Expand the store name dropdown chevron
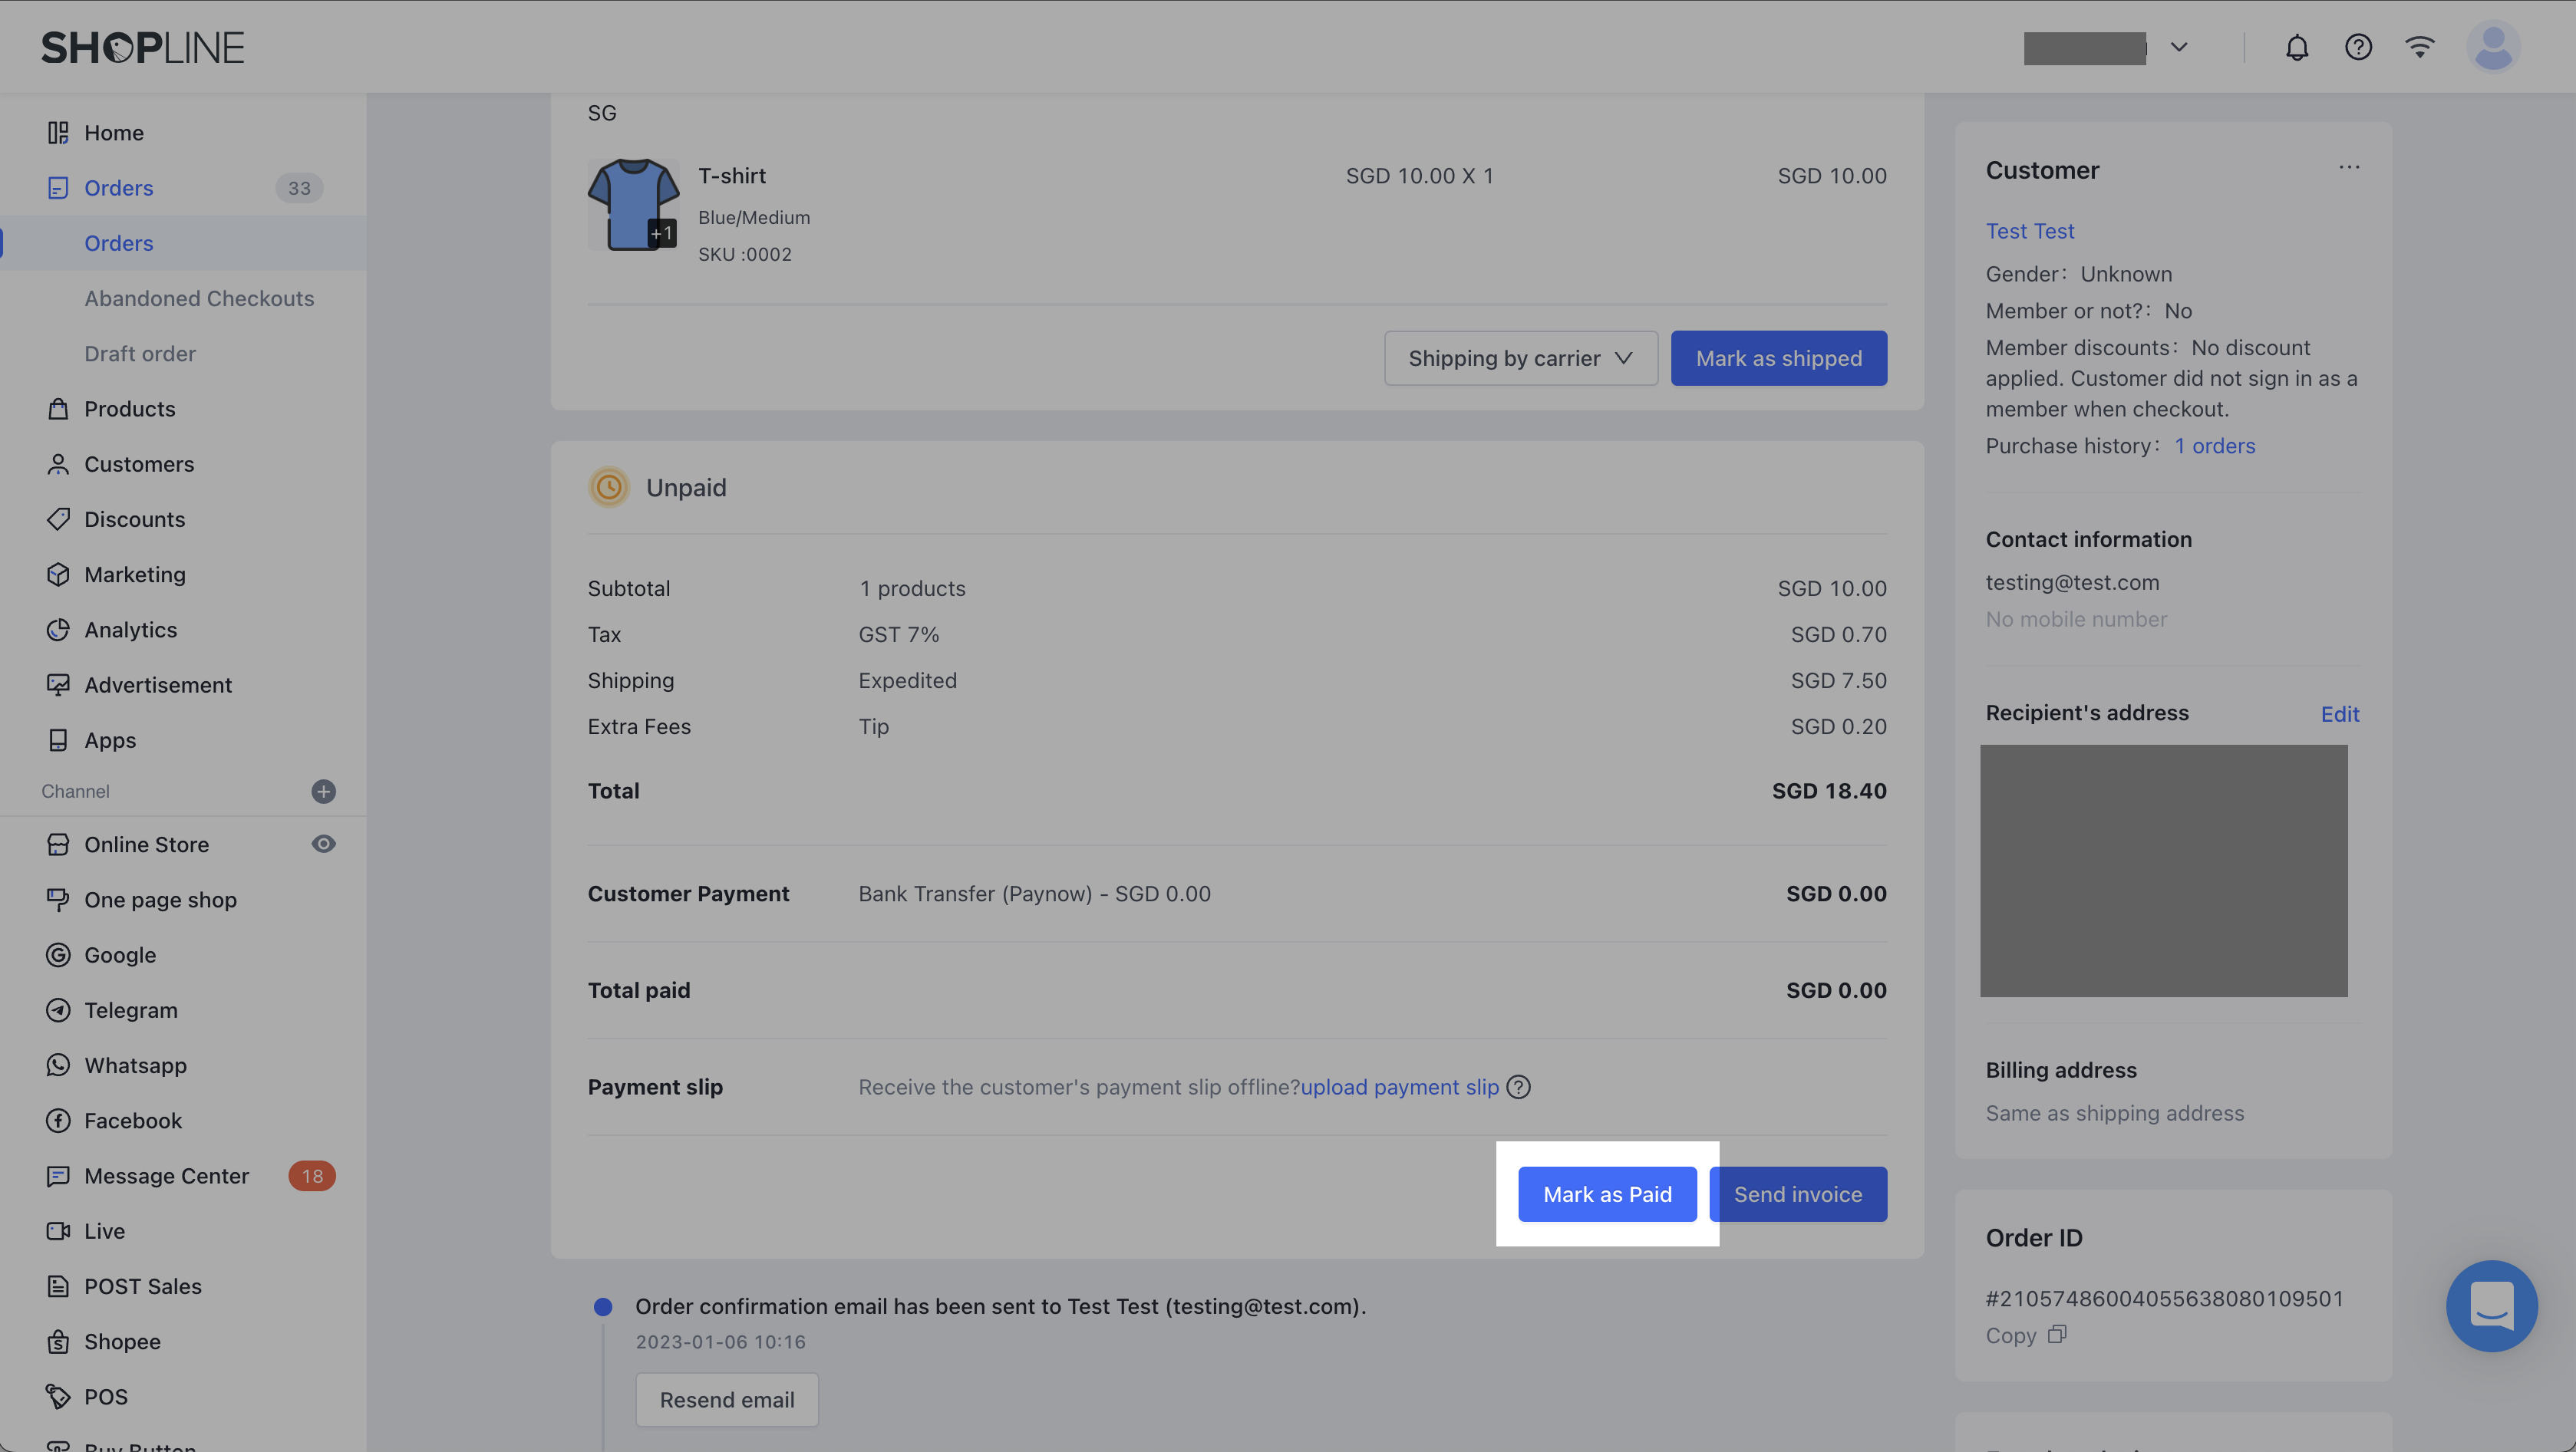 pos(2179,47)
